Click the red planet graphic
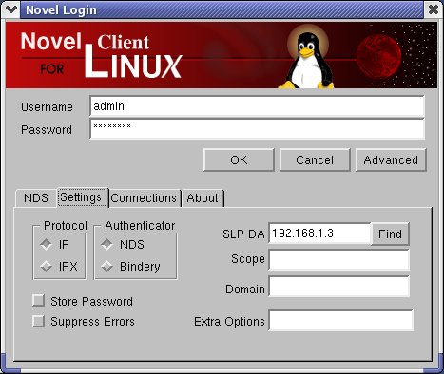This screenshot has width=444, height=374. 379,56
